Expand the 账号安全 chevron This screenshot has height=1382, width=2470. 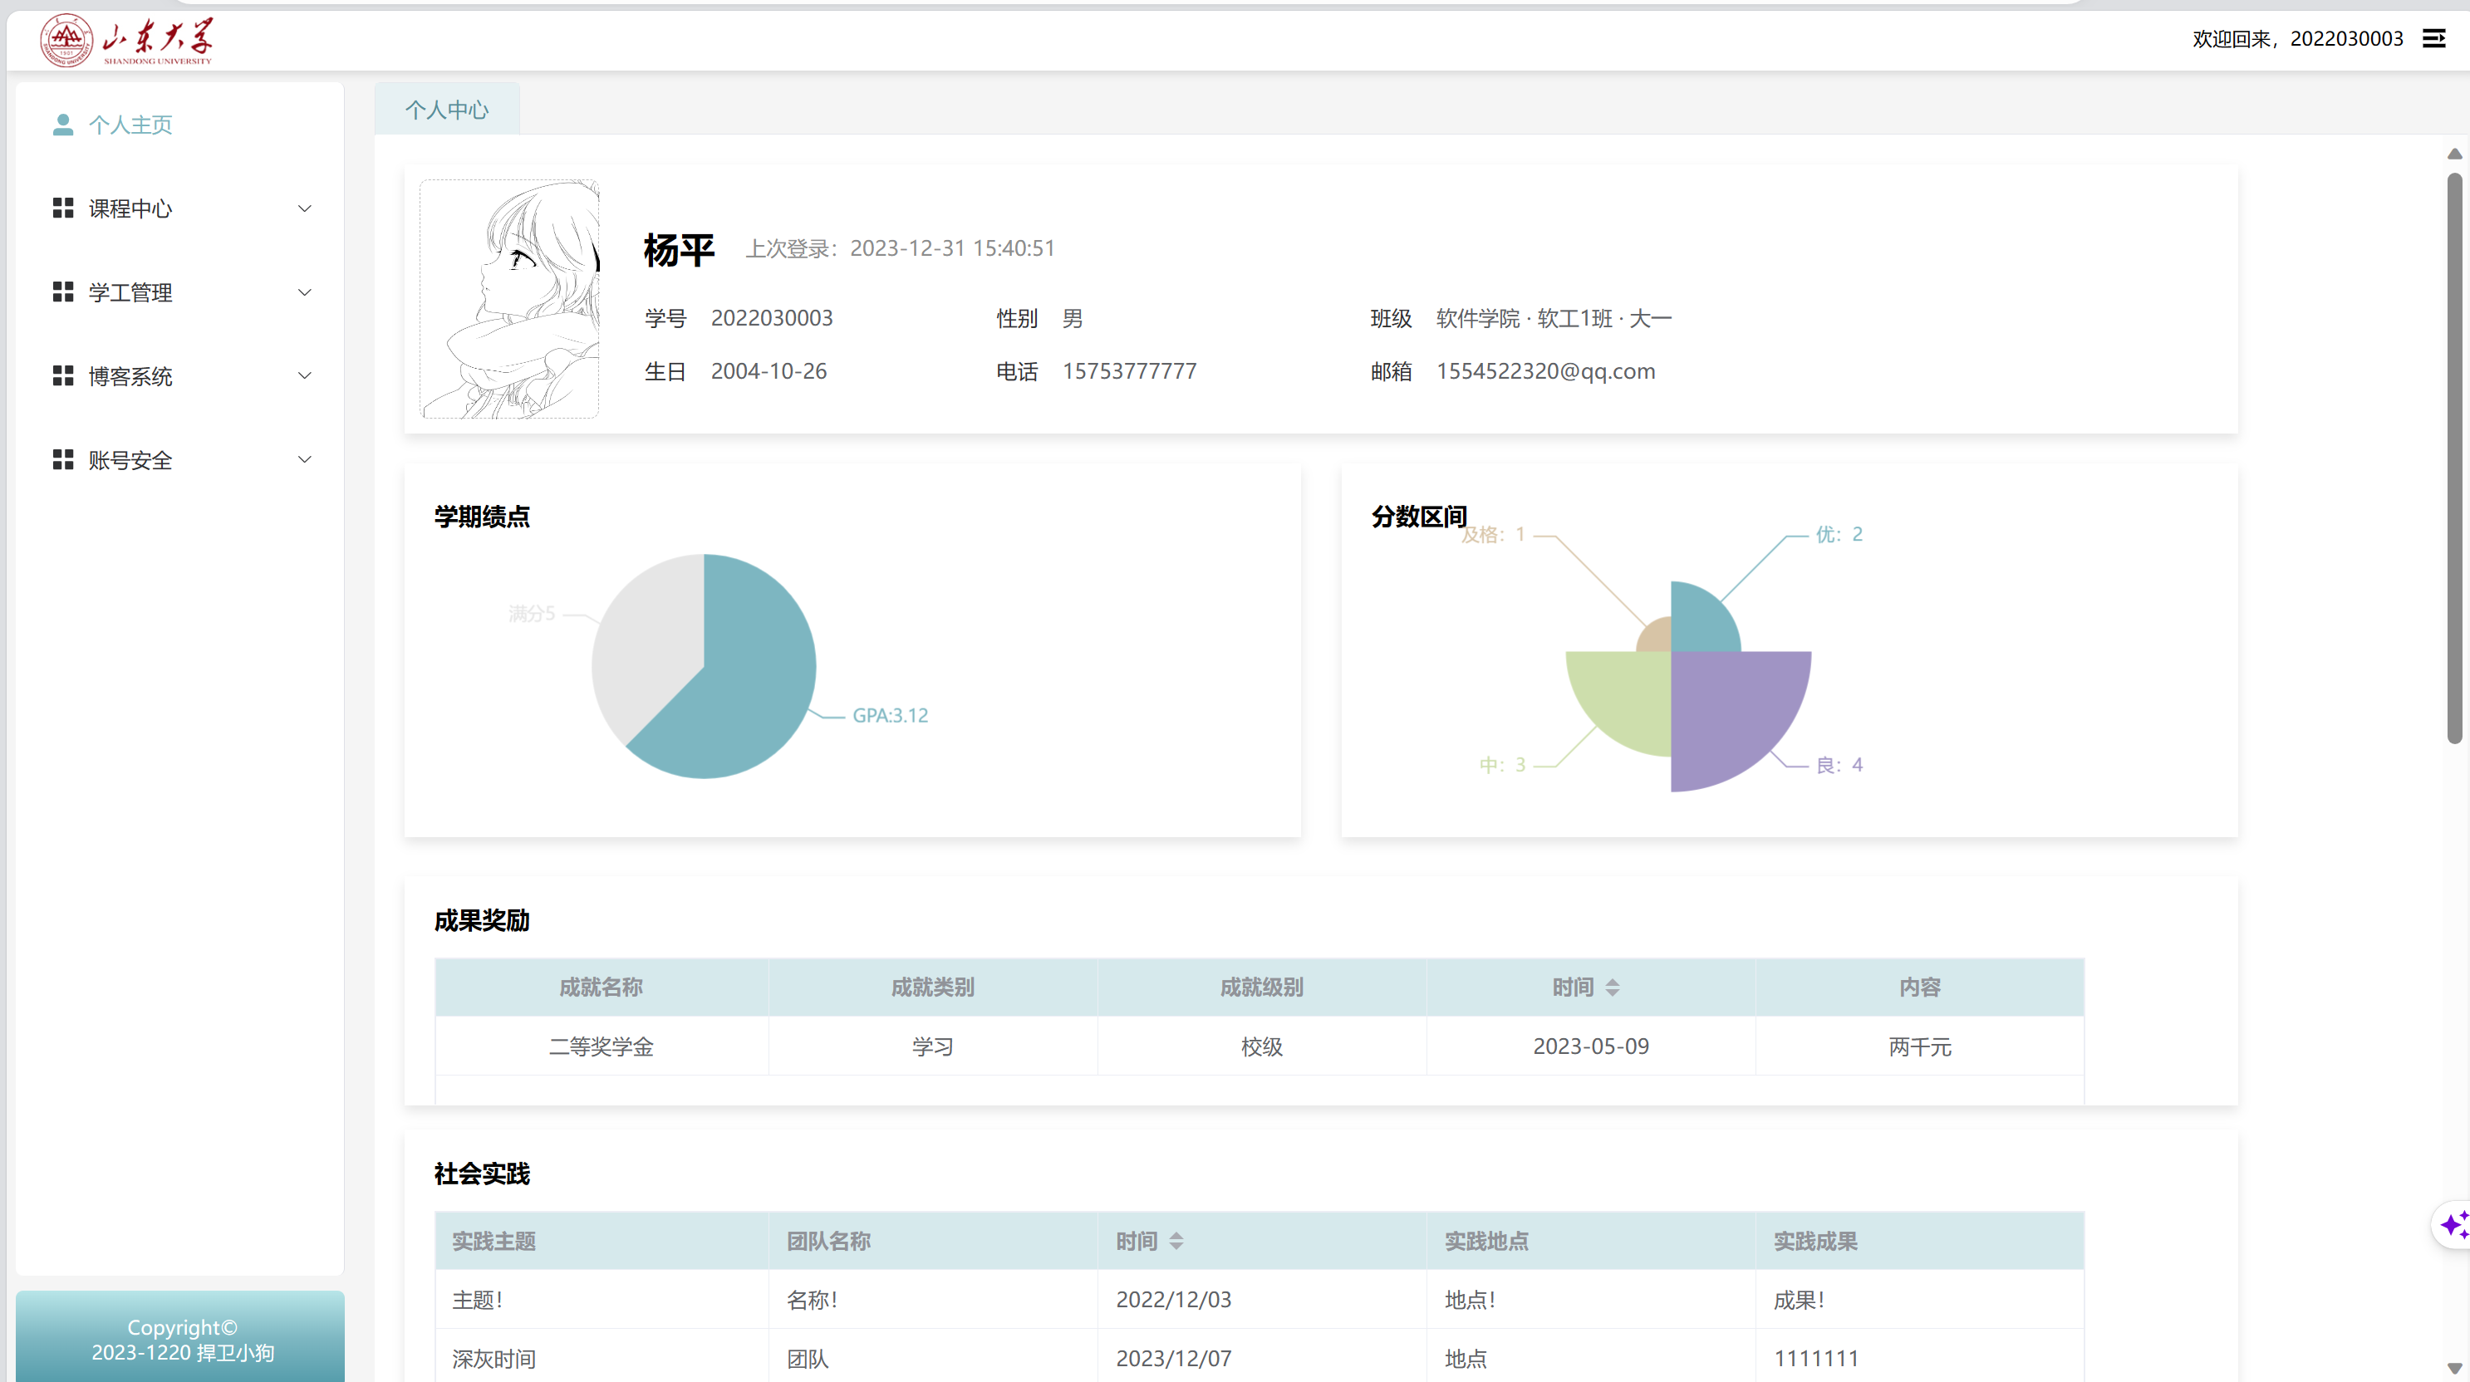coord(305,460)
